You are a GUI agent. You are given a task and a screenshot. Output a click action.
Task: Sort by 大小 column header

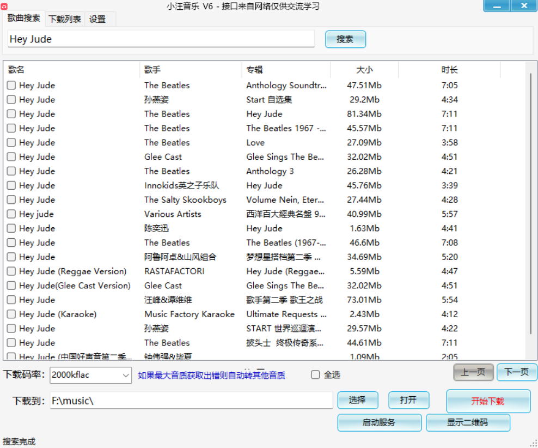click(364, 70)
